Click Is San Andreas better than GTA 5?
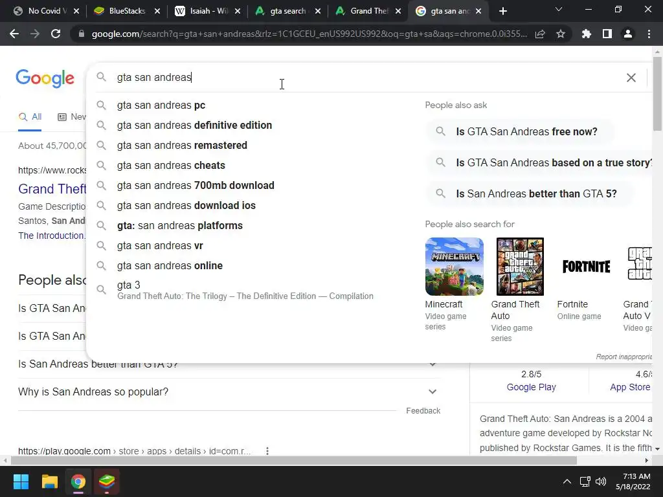 (530, 194)
